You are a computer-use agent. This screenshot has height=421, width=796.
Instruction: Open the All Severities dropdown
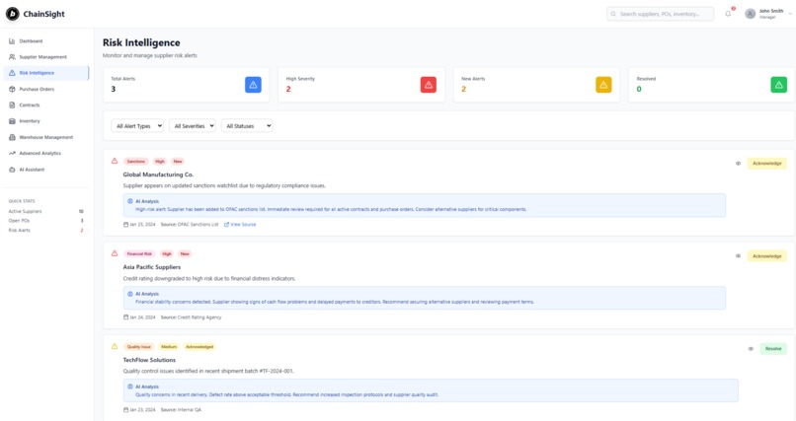[x=193, y=125]
